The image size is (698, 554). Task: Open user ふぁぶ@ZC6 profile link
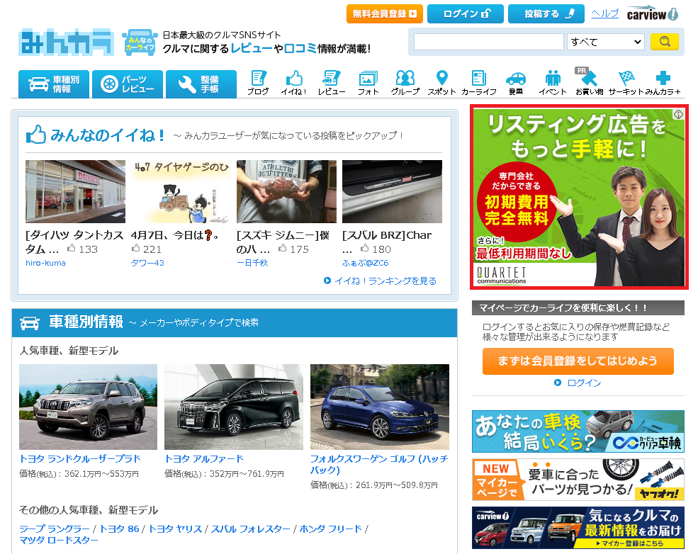(x=366, y=263)
